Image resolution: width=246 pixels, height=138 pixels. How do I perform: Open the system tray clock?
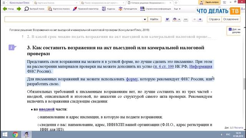238,135
